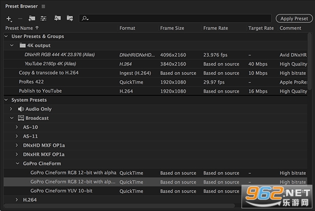
Task: Open the preset settings sliders icon
Action: 44,18
